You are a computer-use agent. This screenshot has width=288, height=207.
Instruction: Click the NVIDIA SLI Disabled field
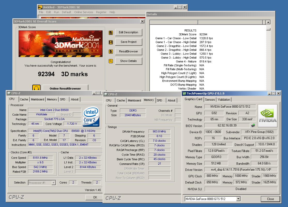pos(241,189)
